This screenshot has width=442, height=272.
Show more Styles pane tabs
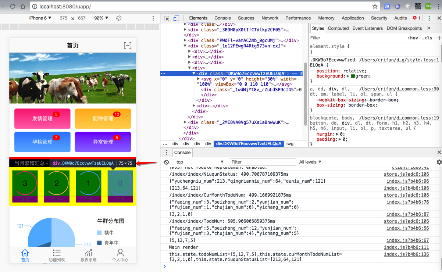429,28
